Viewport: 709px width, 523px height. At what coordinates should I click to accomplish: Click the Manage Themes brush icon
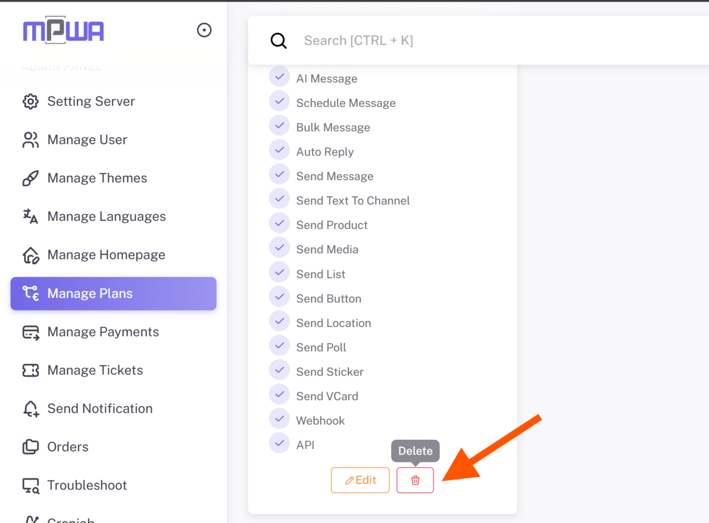click(31, 178)
